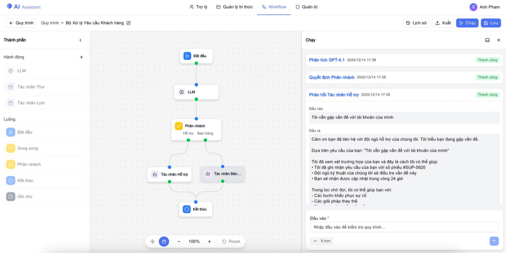
Task: Send the test input with arrow button
Action: click(494, 241)
